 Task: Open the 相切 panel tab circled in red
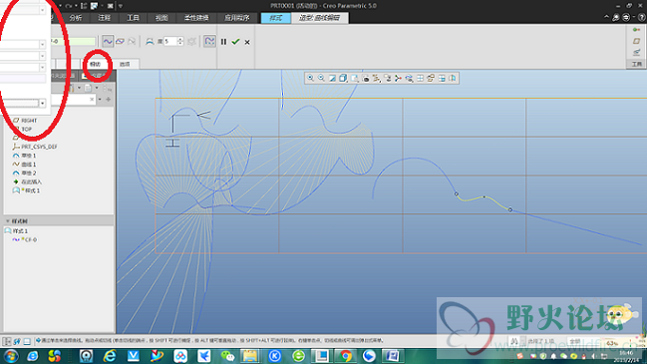point(96,64)
